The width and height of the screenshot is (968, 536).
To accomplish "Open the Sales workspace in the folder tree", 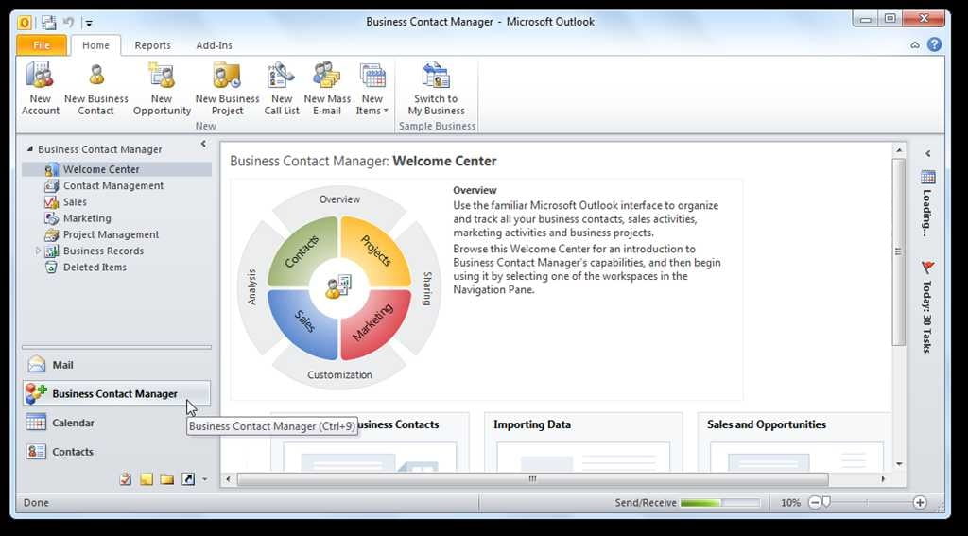I will pyautogui.click(x=75, y=202).
